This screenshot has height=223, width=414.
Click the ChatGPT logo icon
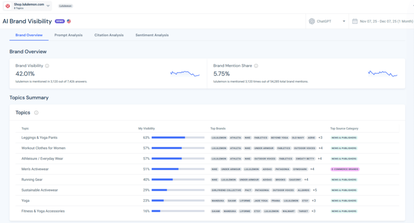pyautogui.click(x=312, y=21)
